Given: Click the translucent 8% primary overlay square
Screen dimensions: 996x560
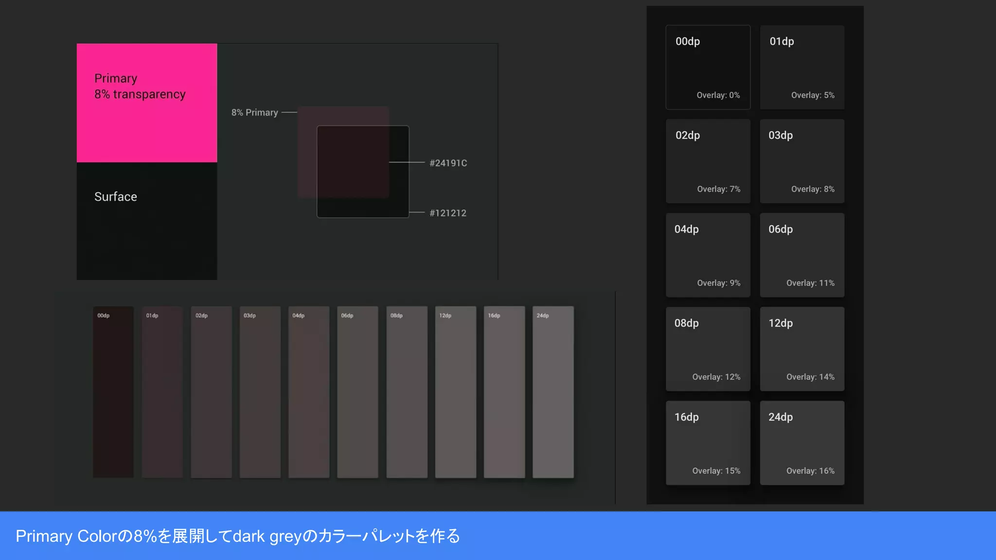Looking at the screenshot, I should (x=343, y=152).
